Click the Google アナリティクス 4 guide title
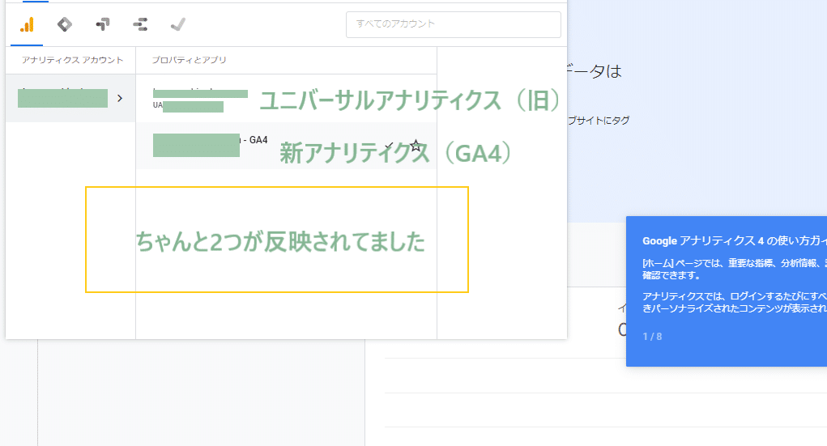 pos(734,241)
